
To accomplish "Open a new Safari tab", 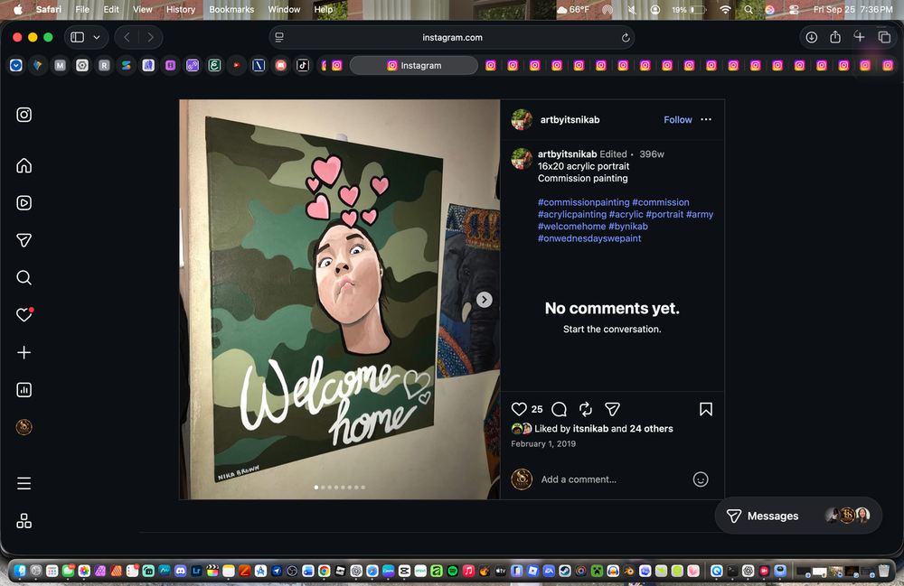I will [x=859, y=37].
